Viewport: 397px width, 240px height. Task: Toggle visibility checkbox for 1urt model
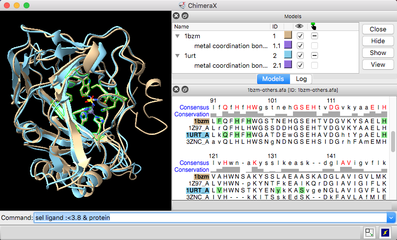pyautogui.click(x=300, y=55)
